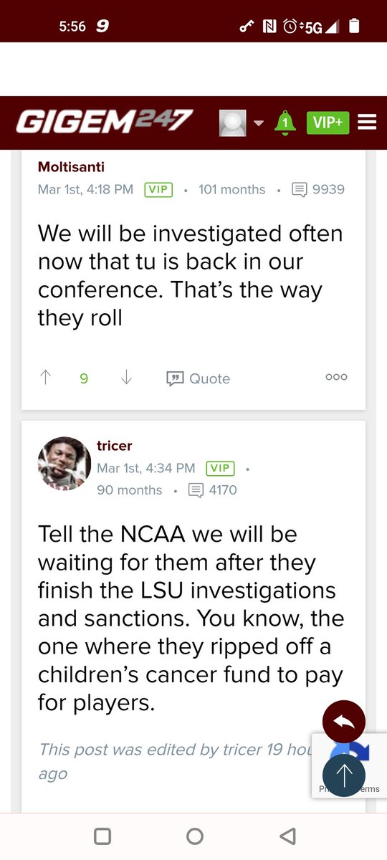This screenshot has width=387, height=860.
Task: Tap Android back navigation button
Action: pos(287,836)
